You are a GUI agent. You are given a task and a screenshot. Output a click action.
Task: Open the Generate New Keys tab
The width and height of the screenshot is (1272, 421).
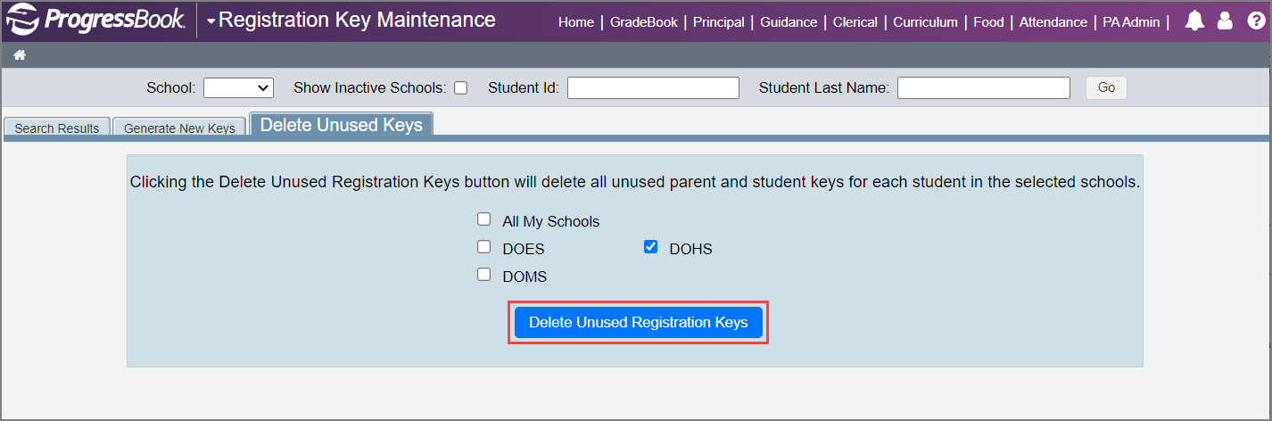(x=179, y=128)
